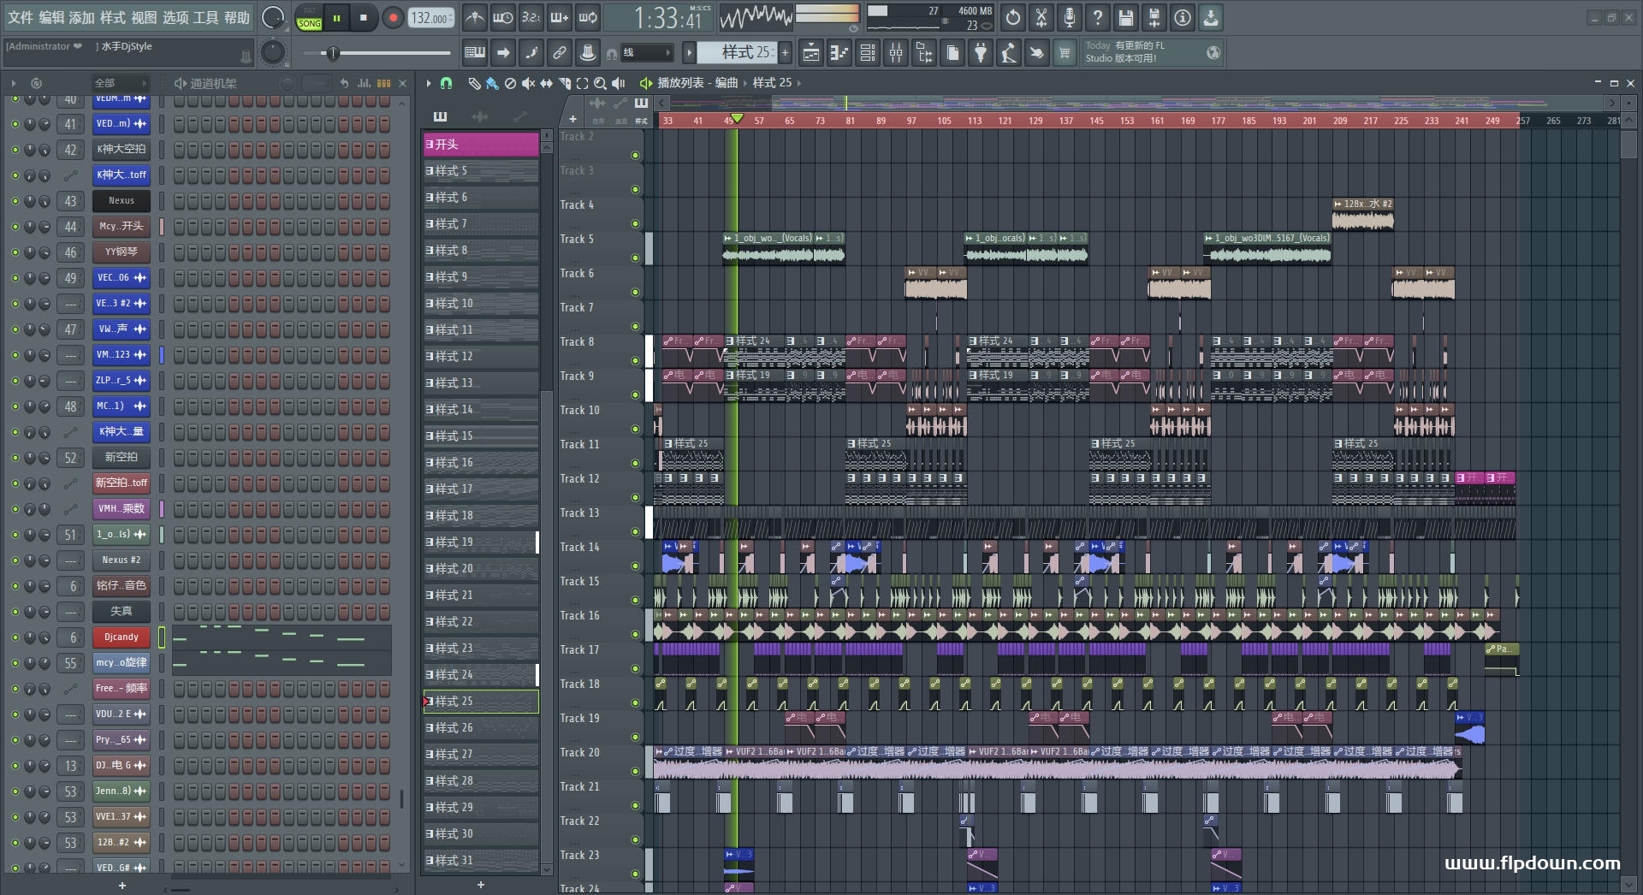Expand the channel filter dropdown 全部
Viewport: 1643px width, 895px height.
[x=120, y=83]
